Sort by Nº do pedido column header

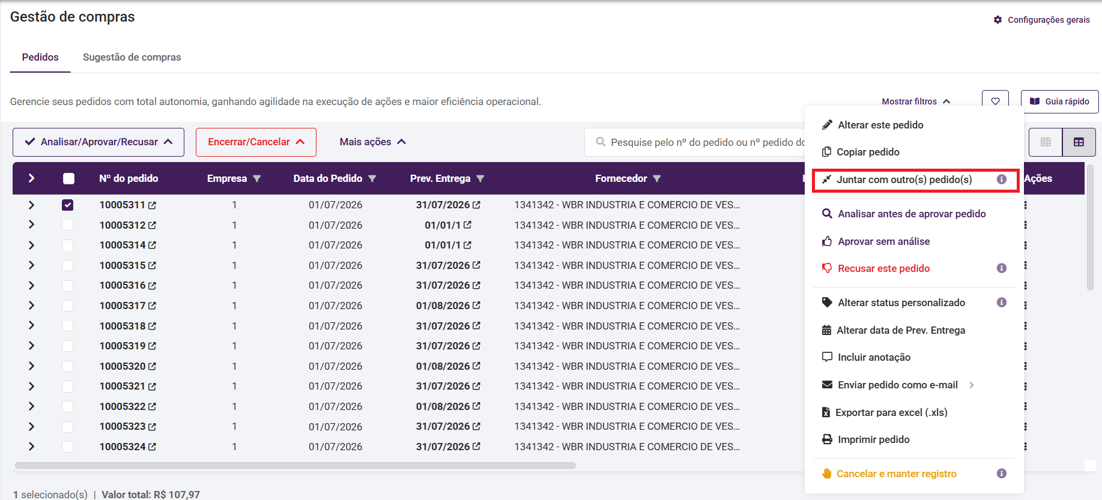pyautogui.click(x=129, y=178)
